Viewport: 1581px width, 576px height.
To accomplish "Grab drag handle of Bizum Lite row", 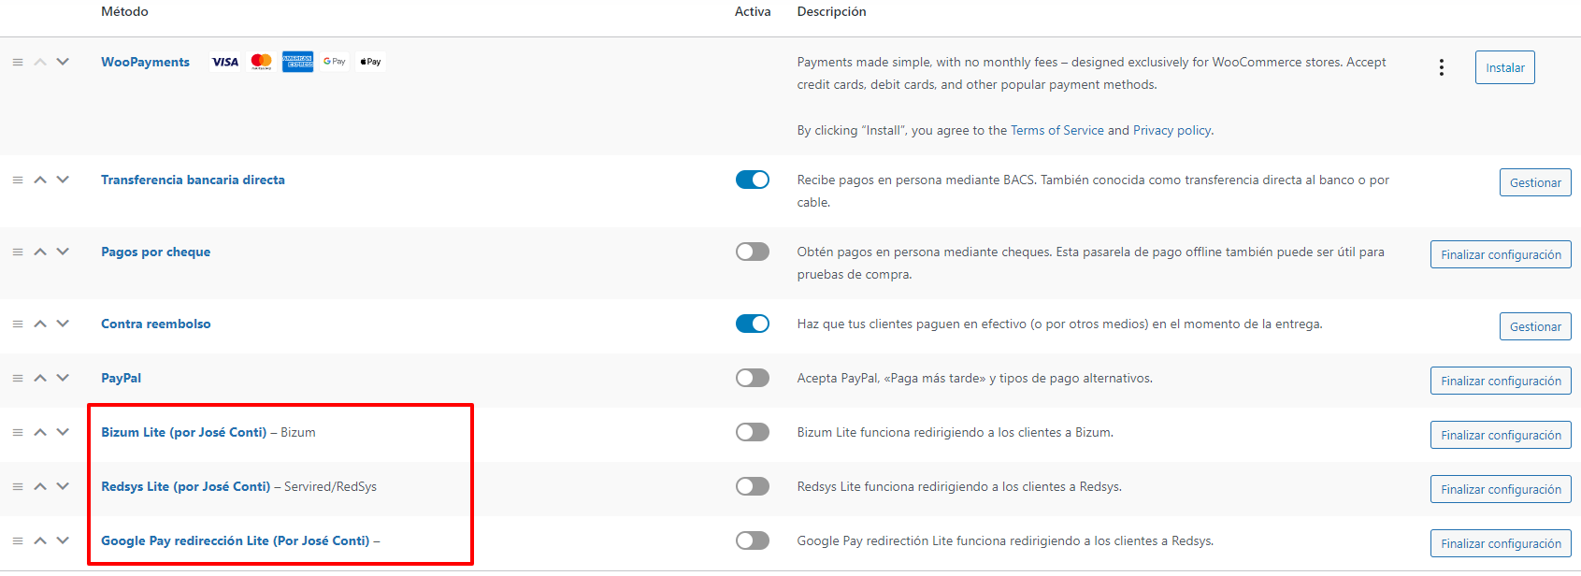I will pos(18,432).
